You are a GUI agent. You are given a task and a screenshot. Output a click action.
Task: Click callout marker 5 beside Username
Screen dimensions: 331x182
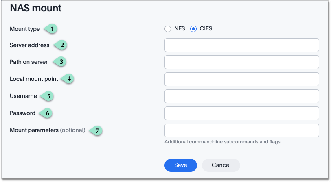pos(48,96)
